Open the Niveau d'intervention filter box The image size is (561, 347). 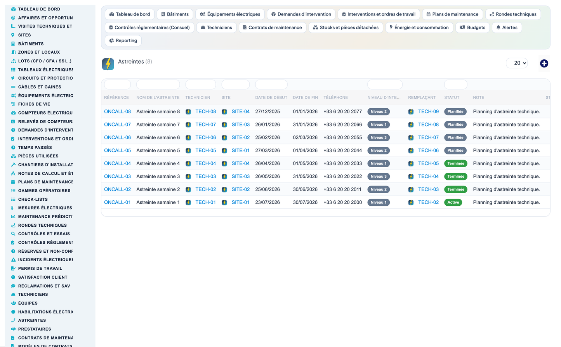(385, 84)
